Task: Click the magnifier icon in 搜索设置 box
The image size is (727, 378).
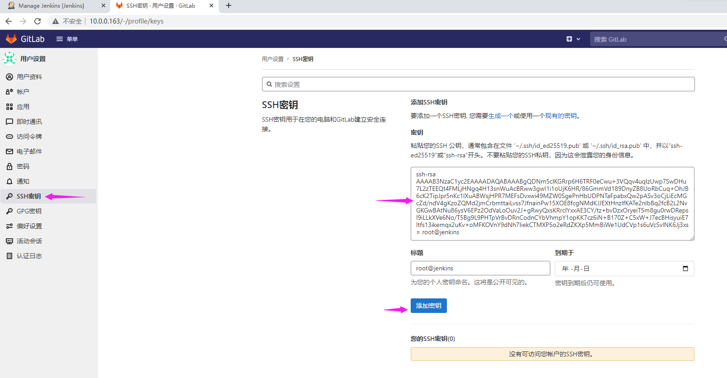Action: 269,84
